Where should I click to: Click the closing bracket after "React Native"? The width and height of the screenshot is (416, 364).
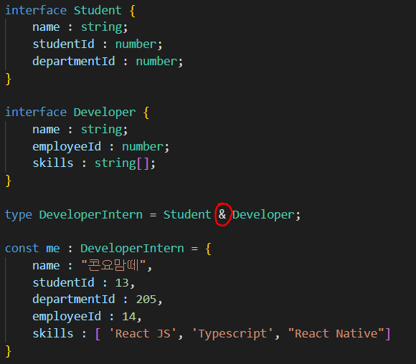coord(387,334)
